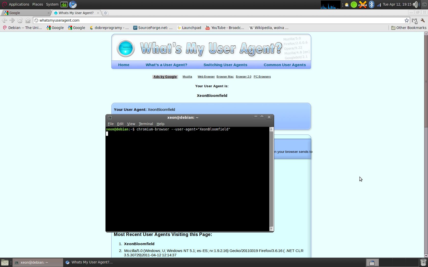The width and height of the screenshot is (428, 267).
Task: Click the Show Desktop button in bottom panel
Action: click(5, 262)
